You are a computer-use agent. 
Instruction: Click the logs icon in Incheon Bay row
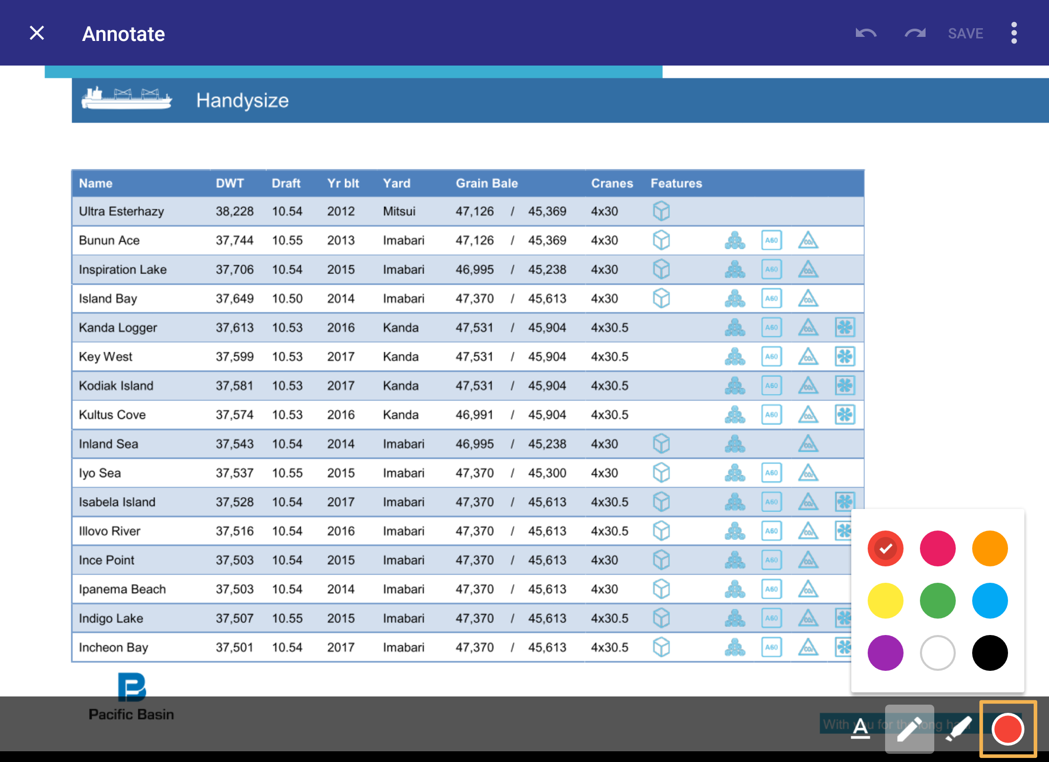click(735, 647)
